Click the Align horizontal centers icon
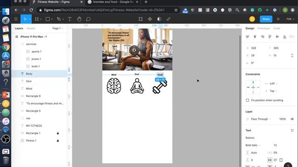 pos(255,37)
